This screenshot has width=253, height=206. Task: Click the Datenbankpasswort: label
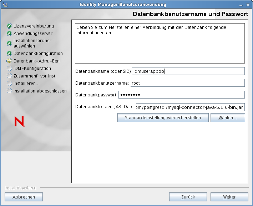point(96,95)
